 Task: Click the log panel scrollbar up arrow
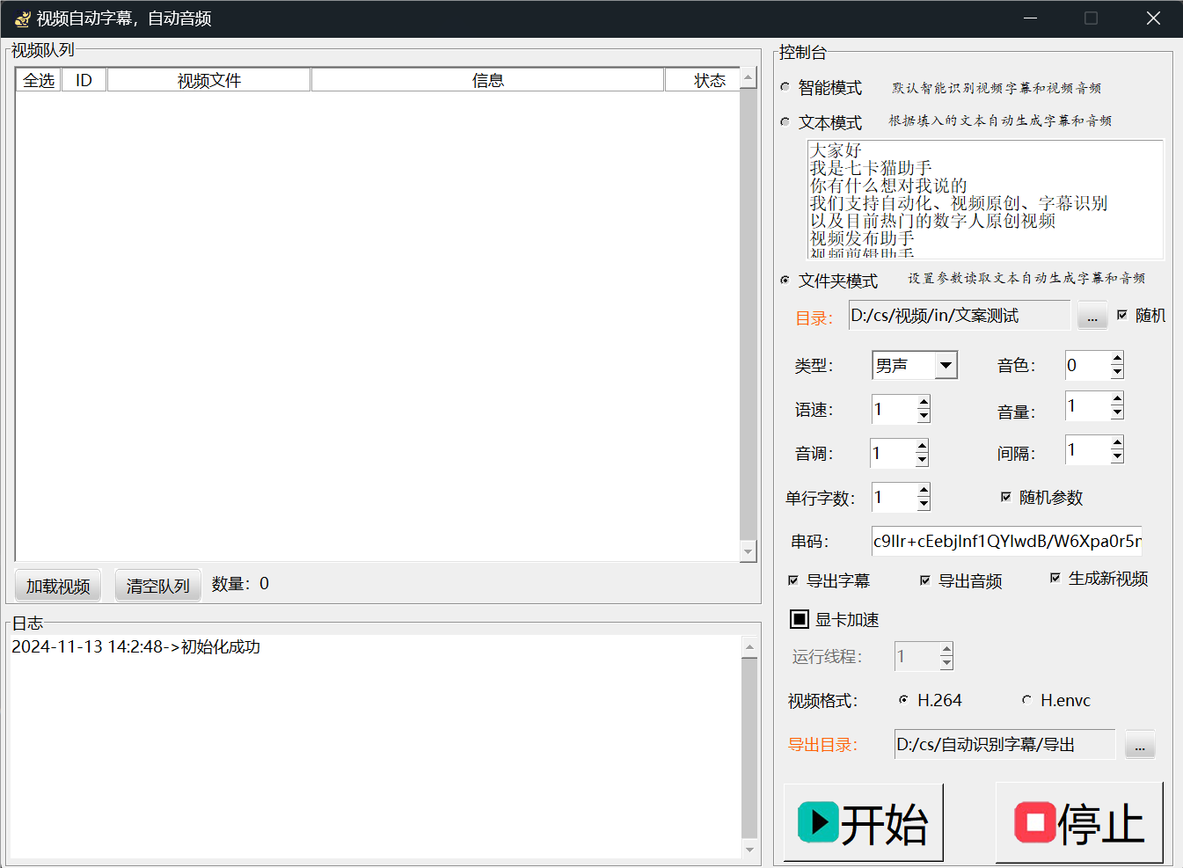tap(749, 647)
